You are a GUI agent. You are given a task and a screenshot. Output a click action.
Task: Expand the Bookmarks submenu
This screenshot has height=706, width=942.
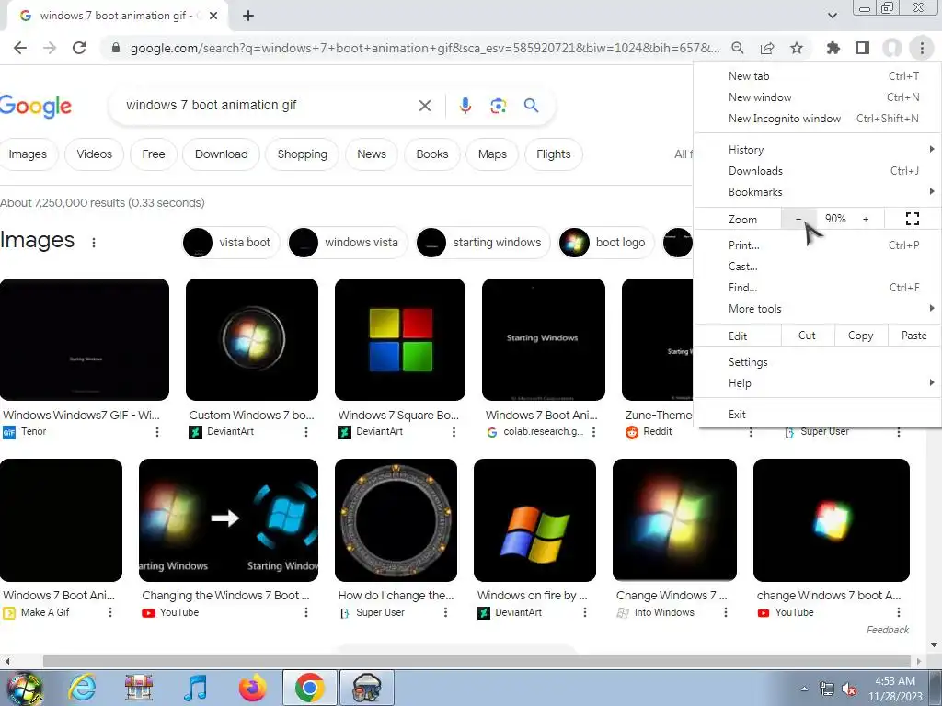(818, 192)
